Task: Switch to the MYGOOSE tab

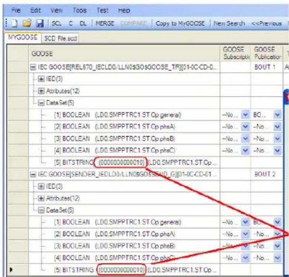Action: [x=23, y=38]
